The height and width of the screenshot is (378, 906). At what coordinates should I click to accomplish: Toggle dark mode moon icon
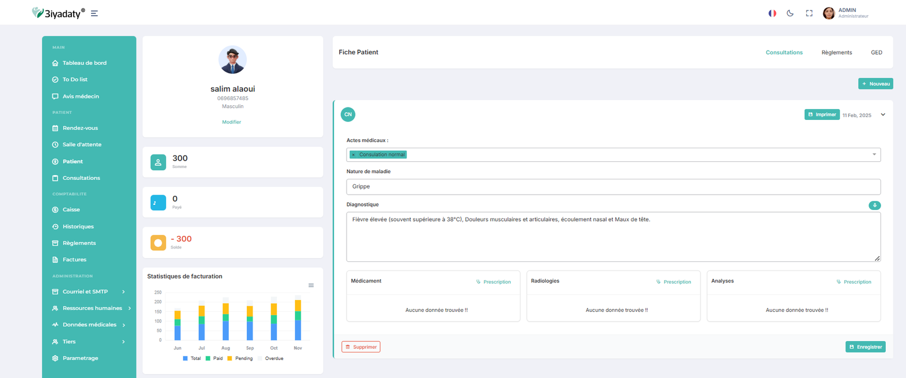coord(790,13)
